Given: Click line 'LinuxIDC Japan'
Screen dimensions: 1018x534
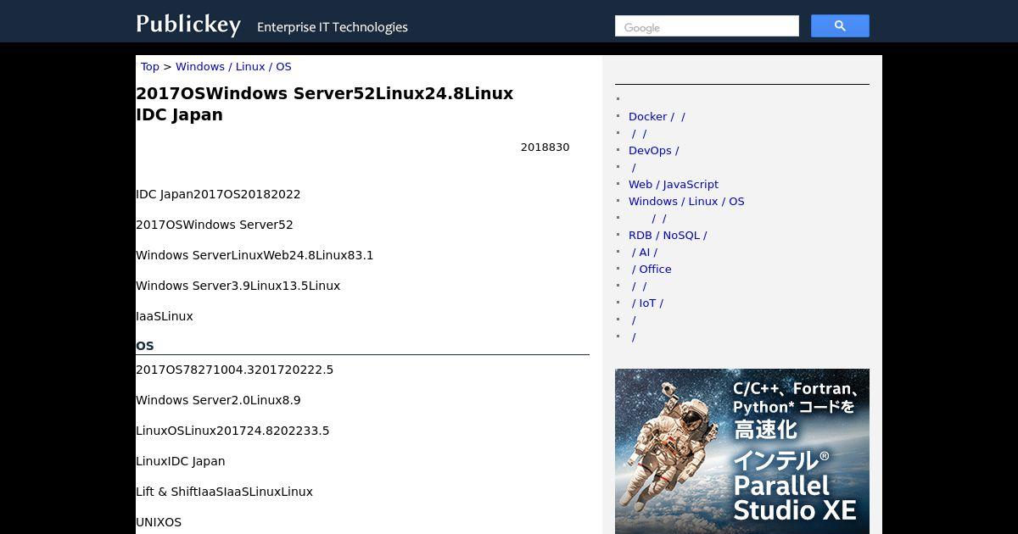Looking at the screenshot, I should tap(181, 461).
